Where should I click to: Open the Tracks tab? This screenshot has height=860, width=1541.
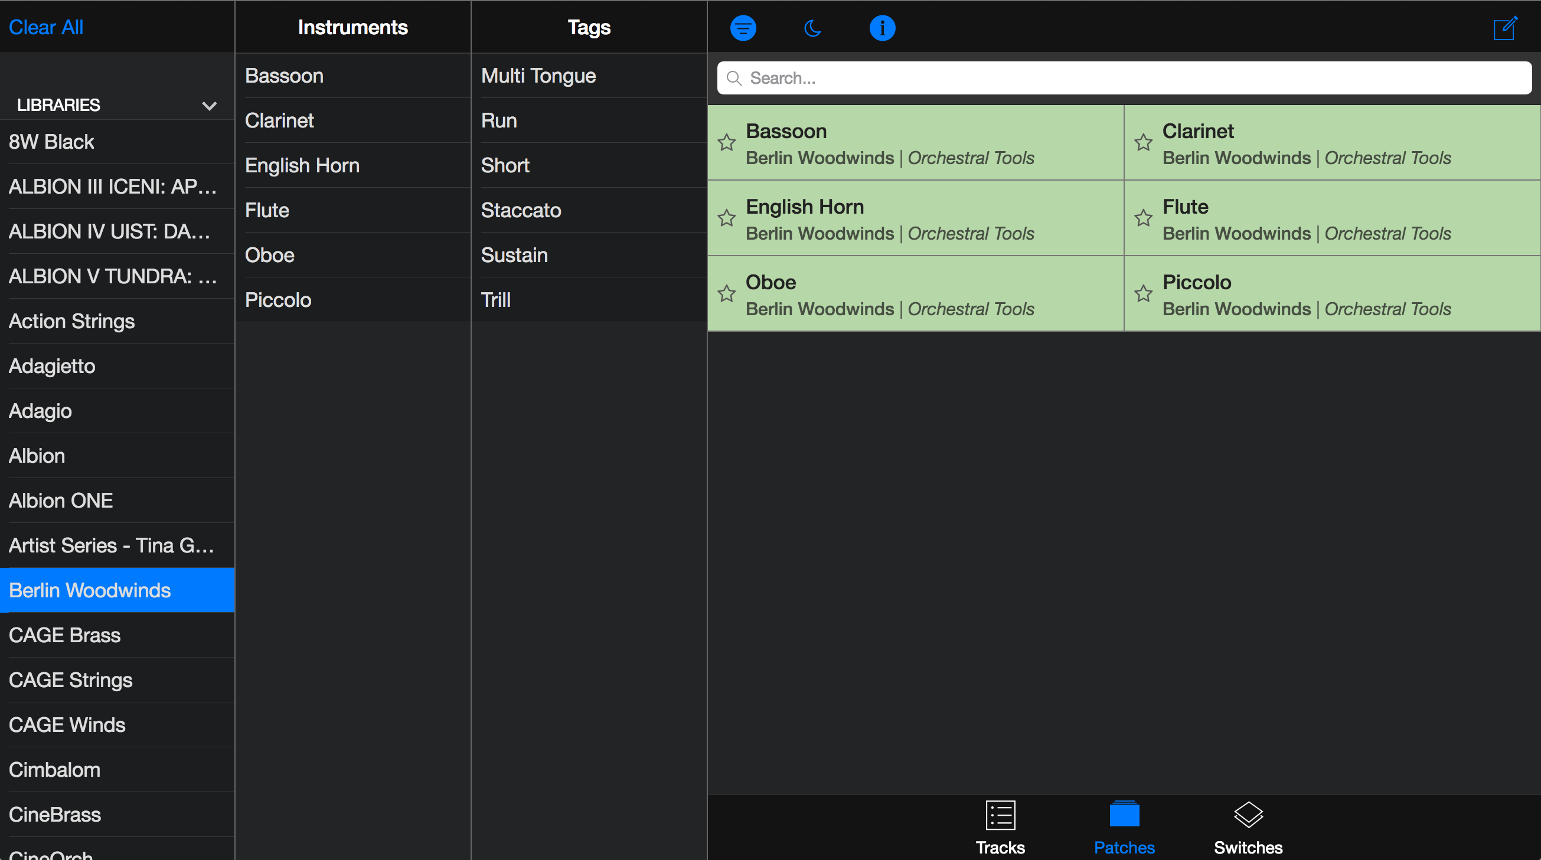tap(1000, 828)
